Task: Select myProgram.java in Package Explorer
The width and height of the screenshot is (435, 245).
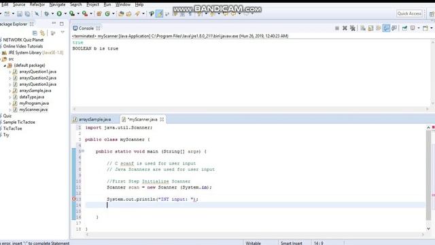Action: pos(34,103)
